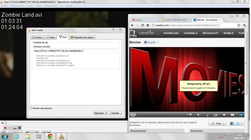This screenshot has height=140, width=251.
Task: Mute the Veetle player speaker icon
Action: click(x=199, y=115)
